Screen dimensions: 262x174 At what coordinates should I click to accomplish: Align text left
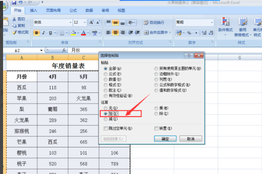click(109, 33)
